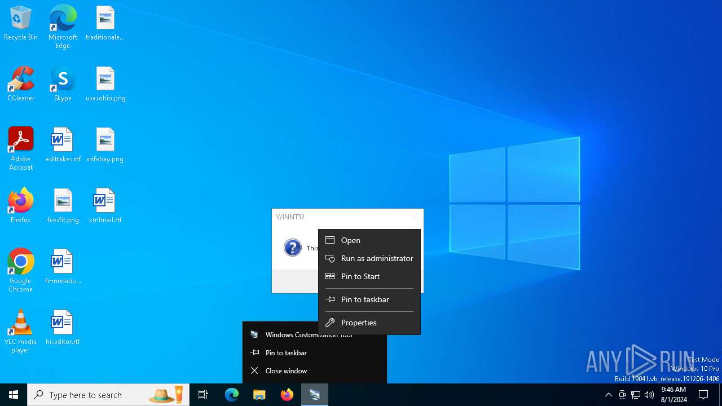
Task: Click the question mark icon in WINNT32 dialog
Action: click(293, 248)
